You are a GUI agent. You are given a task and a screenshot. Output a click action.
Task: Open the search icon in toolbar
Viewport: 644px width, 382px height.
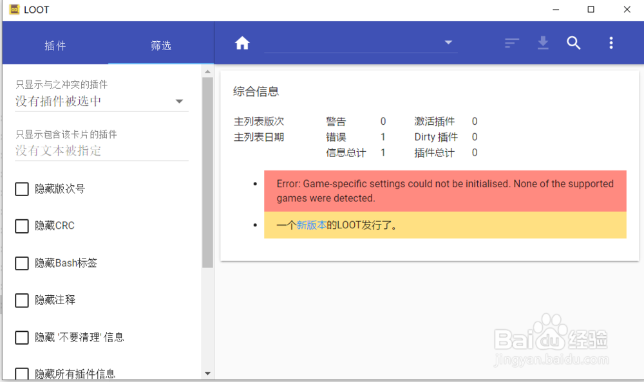(574, 43)
